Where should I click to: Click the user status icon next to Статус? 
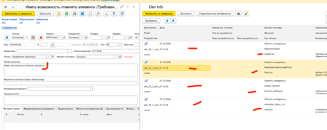point(33,38)
